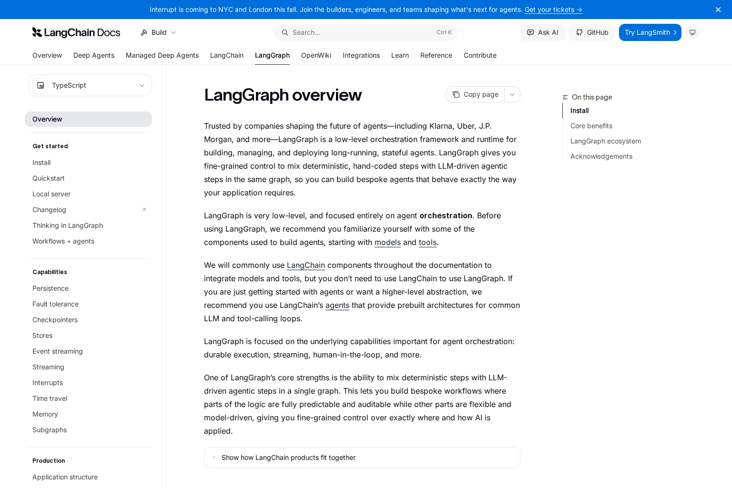Expand Show how LangChain products fit together

[362, 457]
